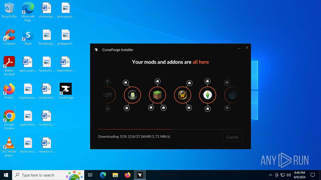Select the facilitybag... image file
The width and height of the screenshot is (321, 180).
(x=47, y=37)
